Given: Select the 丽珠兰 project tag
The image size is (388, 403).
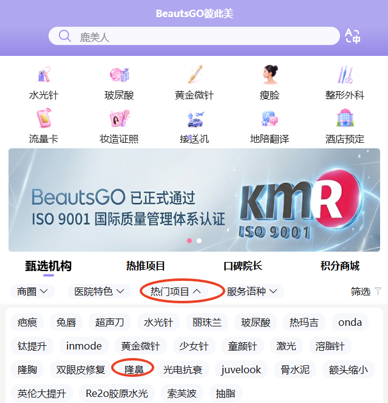Looking at the screenshot, I should pos(207,322).
